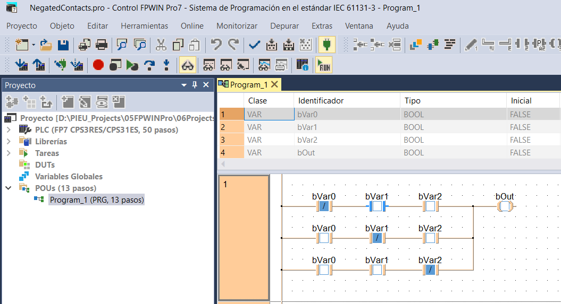This screenshot has height=304, width=561.
Task: Click the bOut output coil
Action: click(505, 206)
